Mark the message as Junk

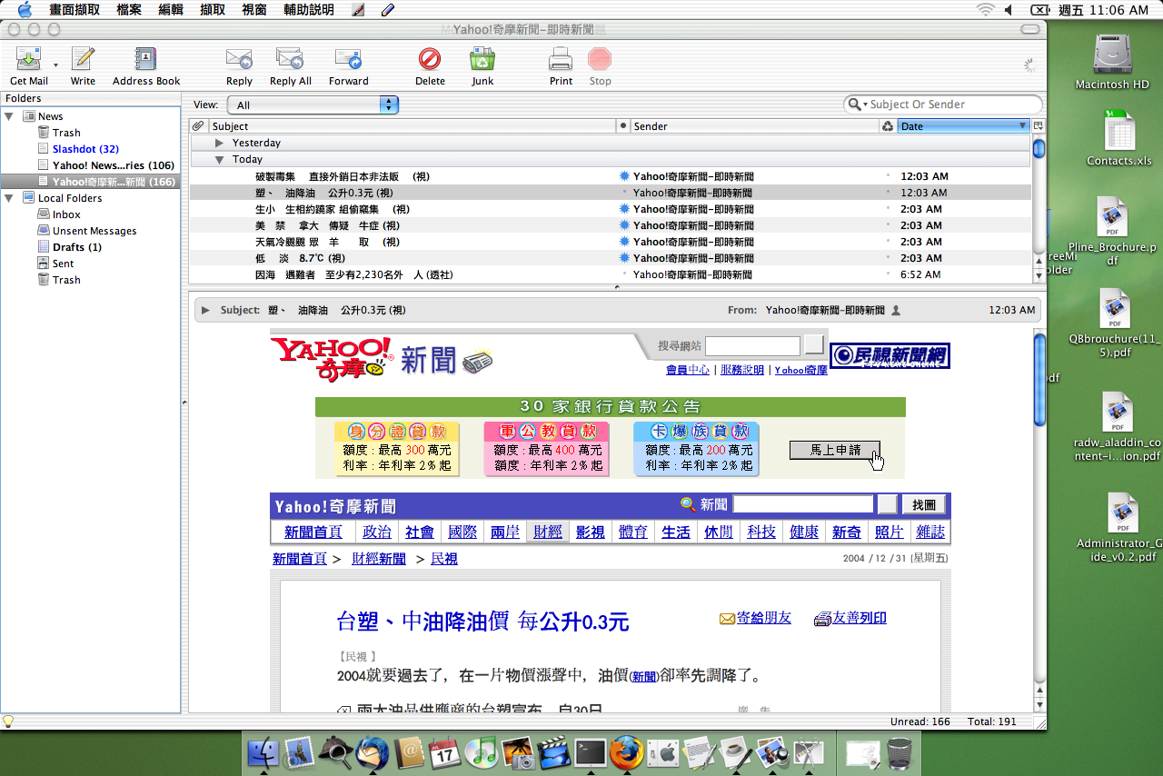[482, 61]
